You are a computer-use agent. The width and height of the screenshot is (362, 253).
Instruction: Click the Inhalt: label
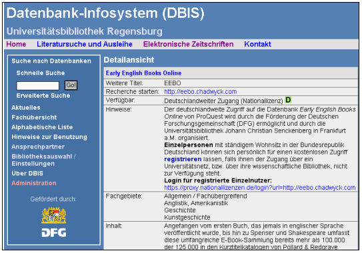tap(114, 226)
